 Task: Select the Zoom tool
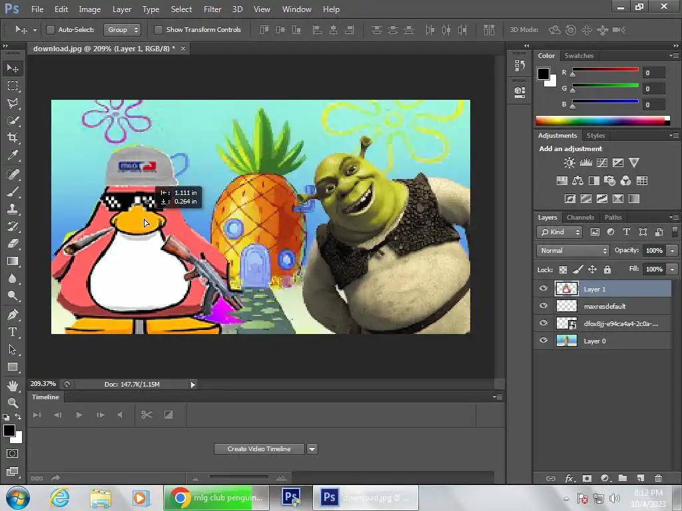coord(13,403)
